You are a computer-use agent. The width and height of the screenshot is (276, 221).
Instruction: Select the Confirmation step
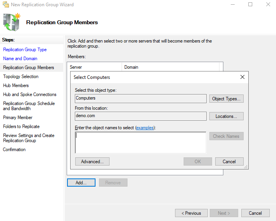pyautogui.click(x=14, y=150)
